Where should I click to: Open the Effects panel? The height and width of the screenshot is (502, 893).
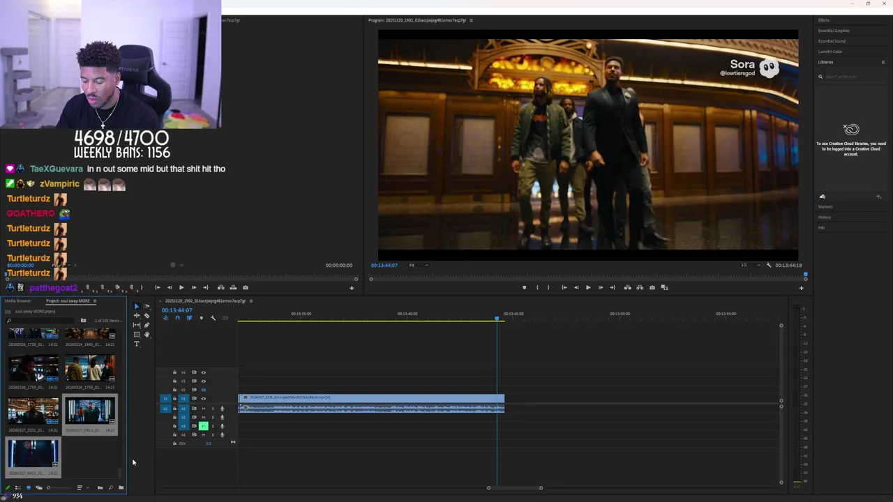824,20
